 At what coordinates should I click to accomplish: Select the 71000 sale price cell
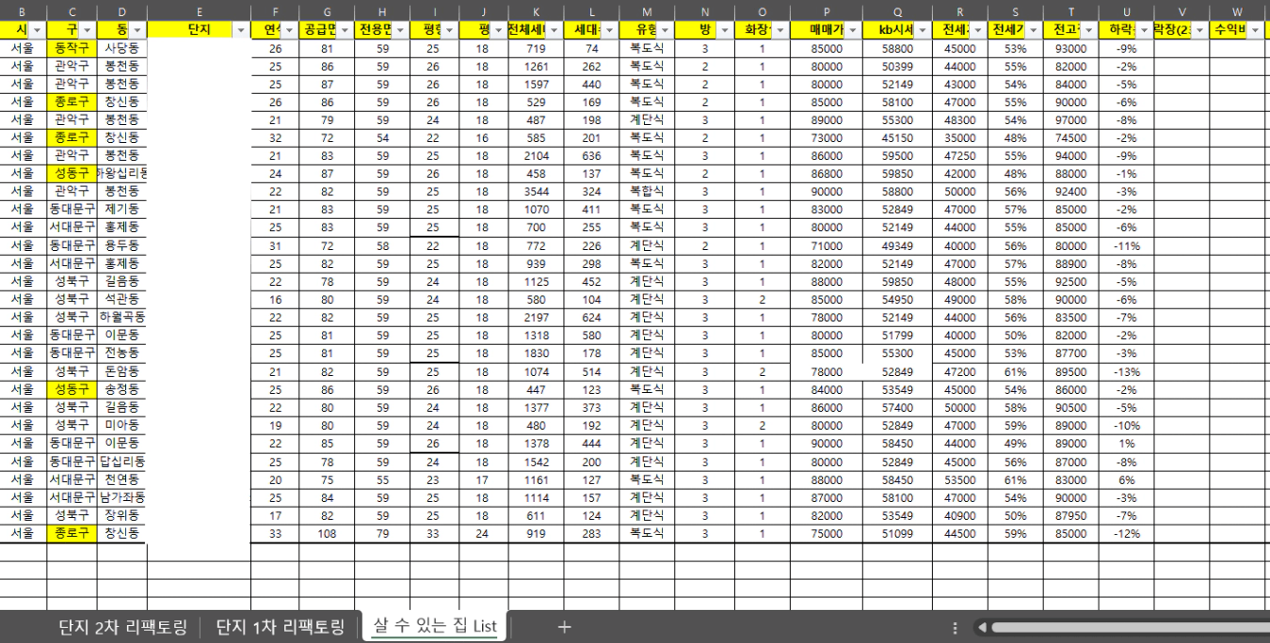(827, 244)
